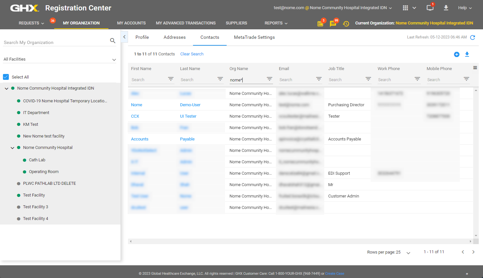Select the Operating Room facility
483x278 pixels.
click(44, 172)
